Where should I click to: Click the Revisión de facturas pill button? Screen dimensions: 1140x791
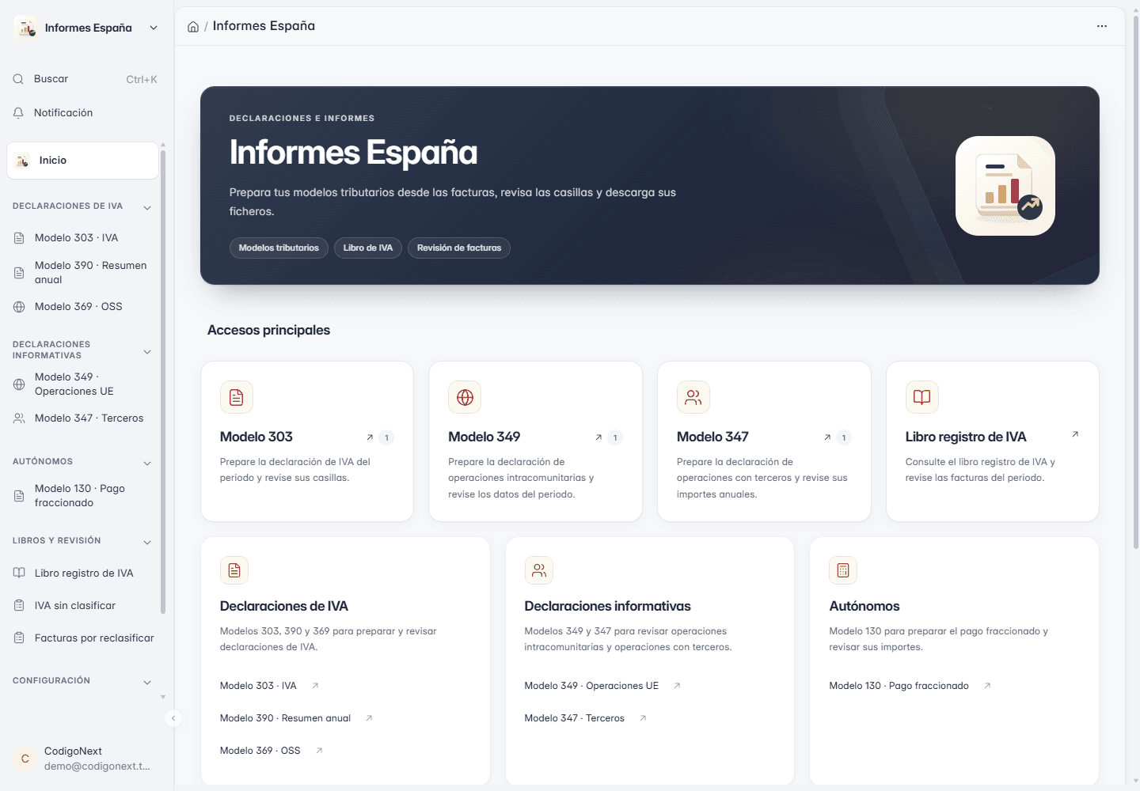[x=459, y=248]
